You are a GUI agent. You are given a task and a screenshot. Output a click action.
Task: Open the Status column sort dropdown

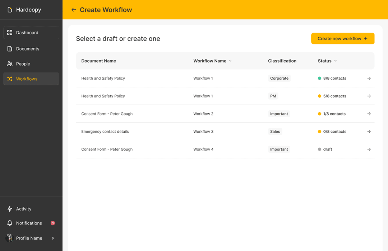coord(336,61)
